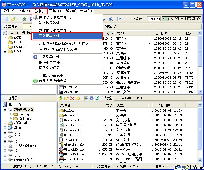
Task: Click the New file toolbar icon
Action: (6, 19)
